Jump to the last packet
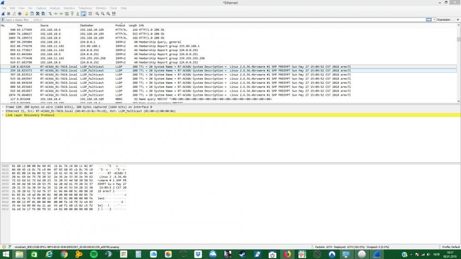The height and width of the screenshot is (259, 461). point(77,14)
